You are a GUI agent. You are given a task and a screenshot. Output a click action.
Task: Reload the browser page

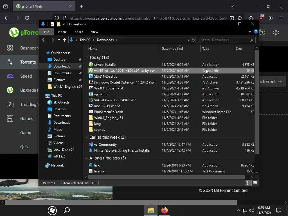pyautogui.click(x=27, y=18)
